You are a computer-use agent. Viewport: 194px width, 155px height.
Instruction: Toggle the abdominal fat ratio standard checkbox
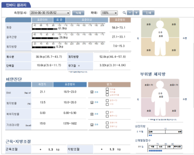click(92, 114)
